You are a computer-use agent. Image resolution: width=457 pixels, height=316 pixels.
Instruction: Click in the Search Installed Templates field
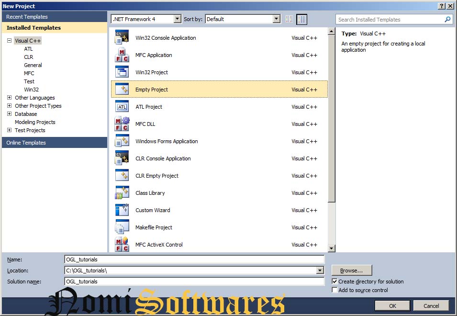[x=390, y=20]
